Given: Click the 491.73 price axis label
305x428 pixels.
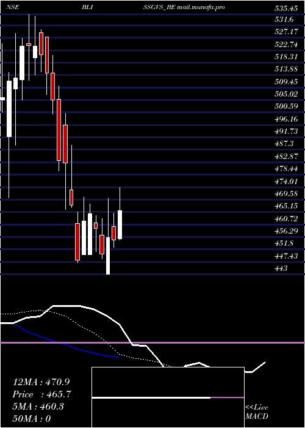Looking at the screenshot, I should coord(286,131).
